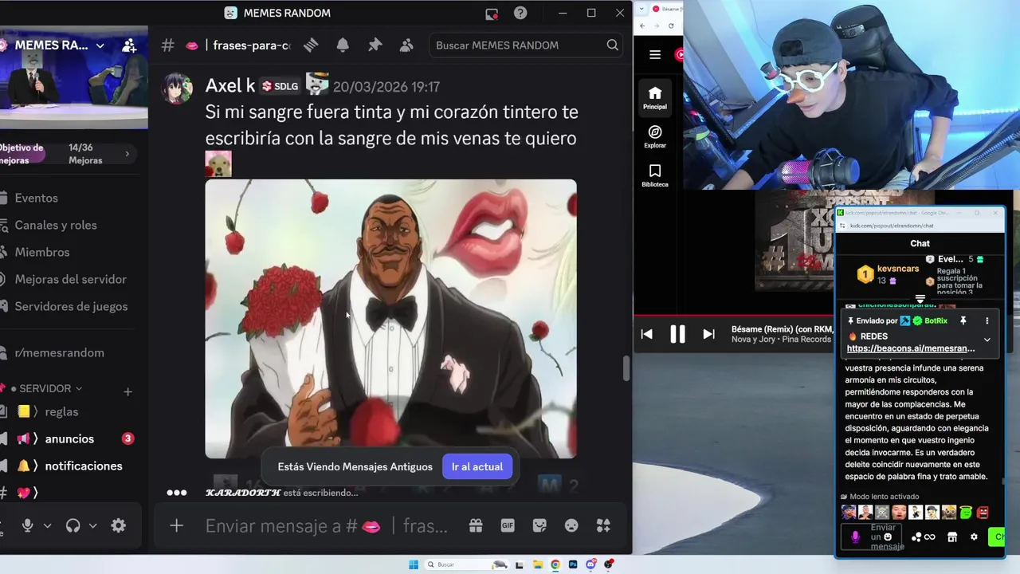
Task: Click Discord chat scrollbar thumb
Action: click(626, 369)
